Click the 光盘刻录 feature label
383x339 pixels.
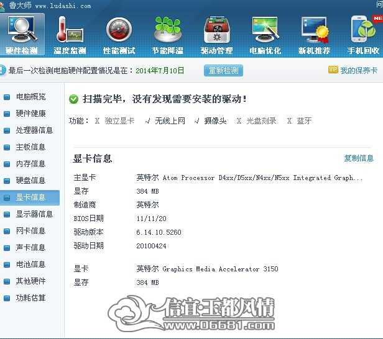coord(261,120)
